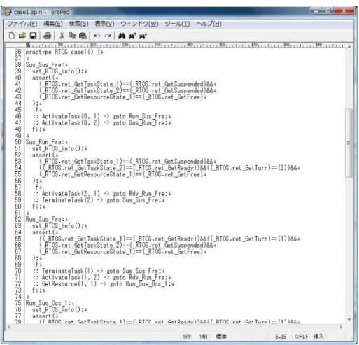This screenshot has height=345, width=359.
Task: Click the Undo arrow icon
Action: click(97, 36)
